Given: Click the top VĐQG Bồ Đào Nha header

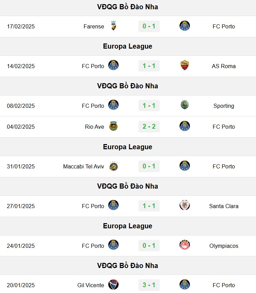Looking at the screenshot, I should (127, 7).
